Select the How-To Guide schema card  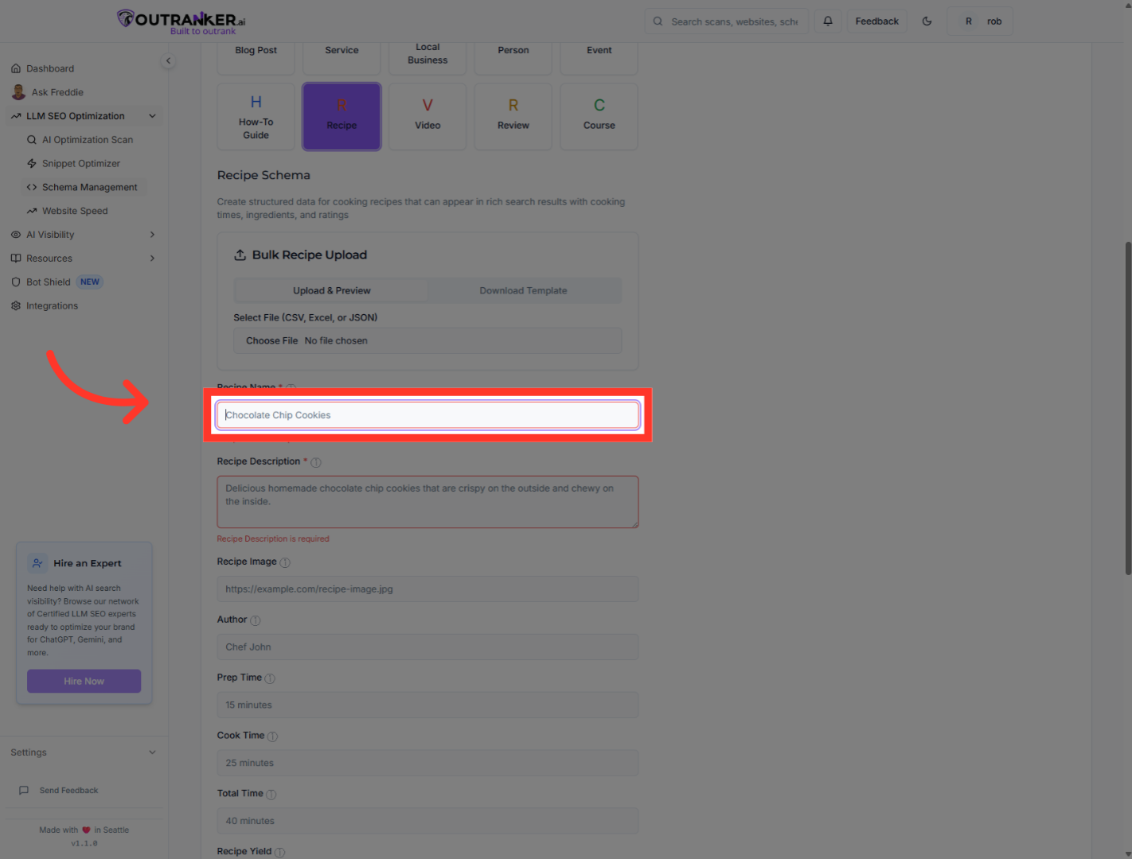click(x=256, y=116)
